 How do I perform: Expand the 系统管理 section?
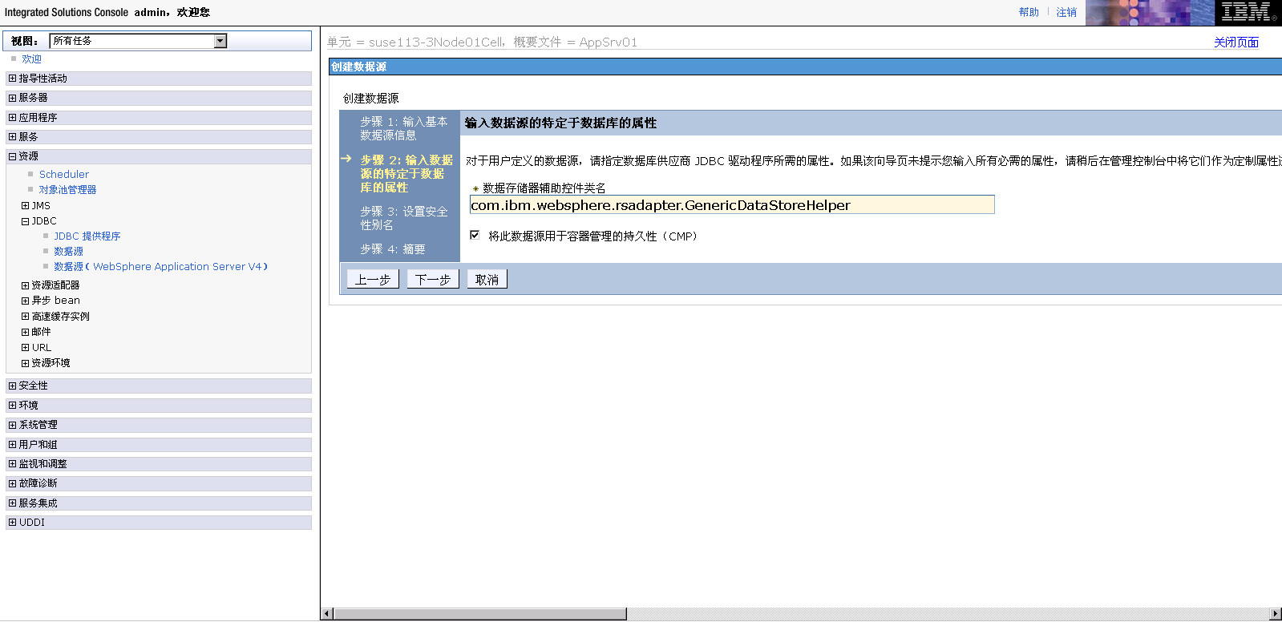click(12, 425)
